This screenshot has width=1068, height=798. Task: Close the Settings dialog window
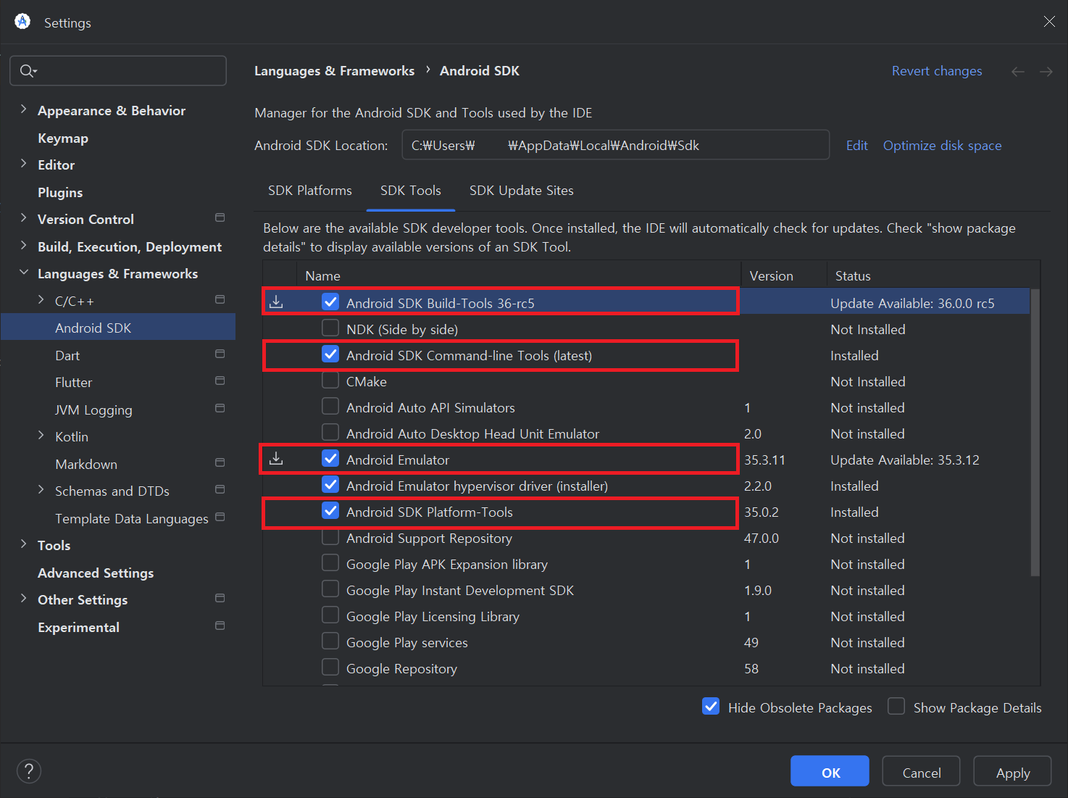1049,22
